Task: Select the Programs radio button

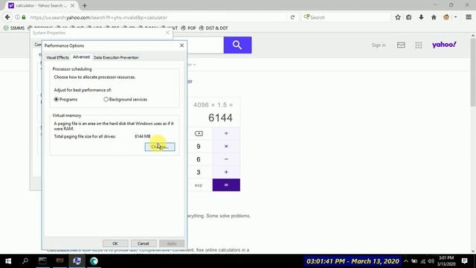Action: tap(57, 99)
